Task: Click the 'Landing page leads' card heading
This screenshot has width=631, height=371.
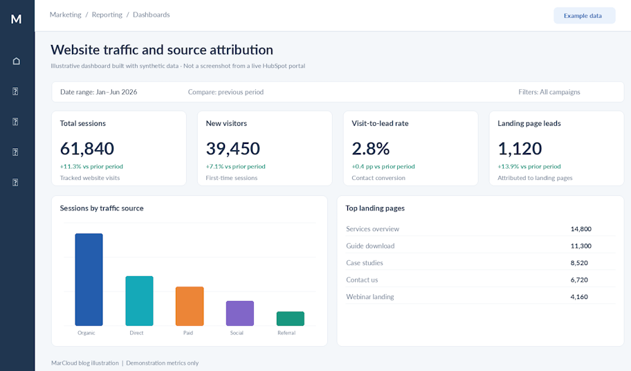Action: point(529,123)
